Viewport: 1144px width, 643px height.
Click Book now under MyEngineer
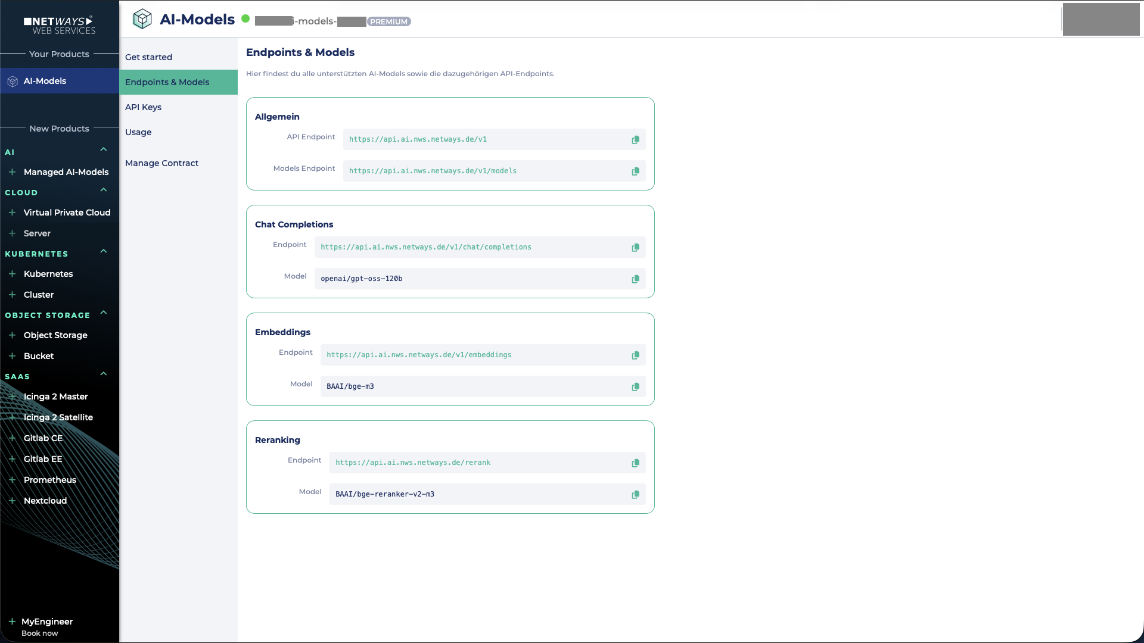click(x=39, y=633)
